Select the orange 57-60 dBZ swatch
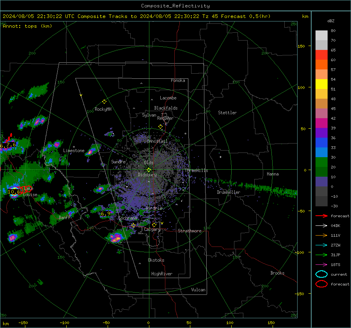 (x=321, y=65)
